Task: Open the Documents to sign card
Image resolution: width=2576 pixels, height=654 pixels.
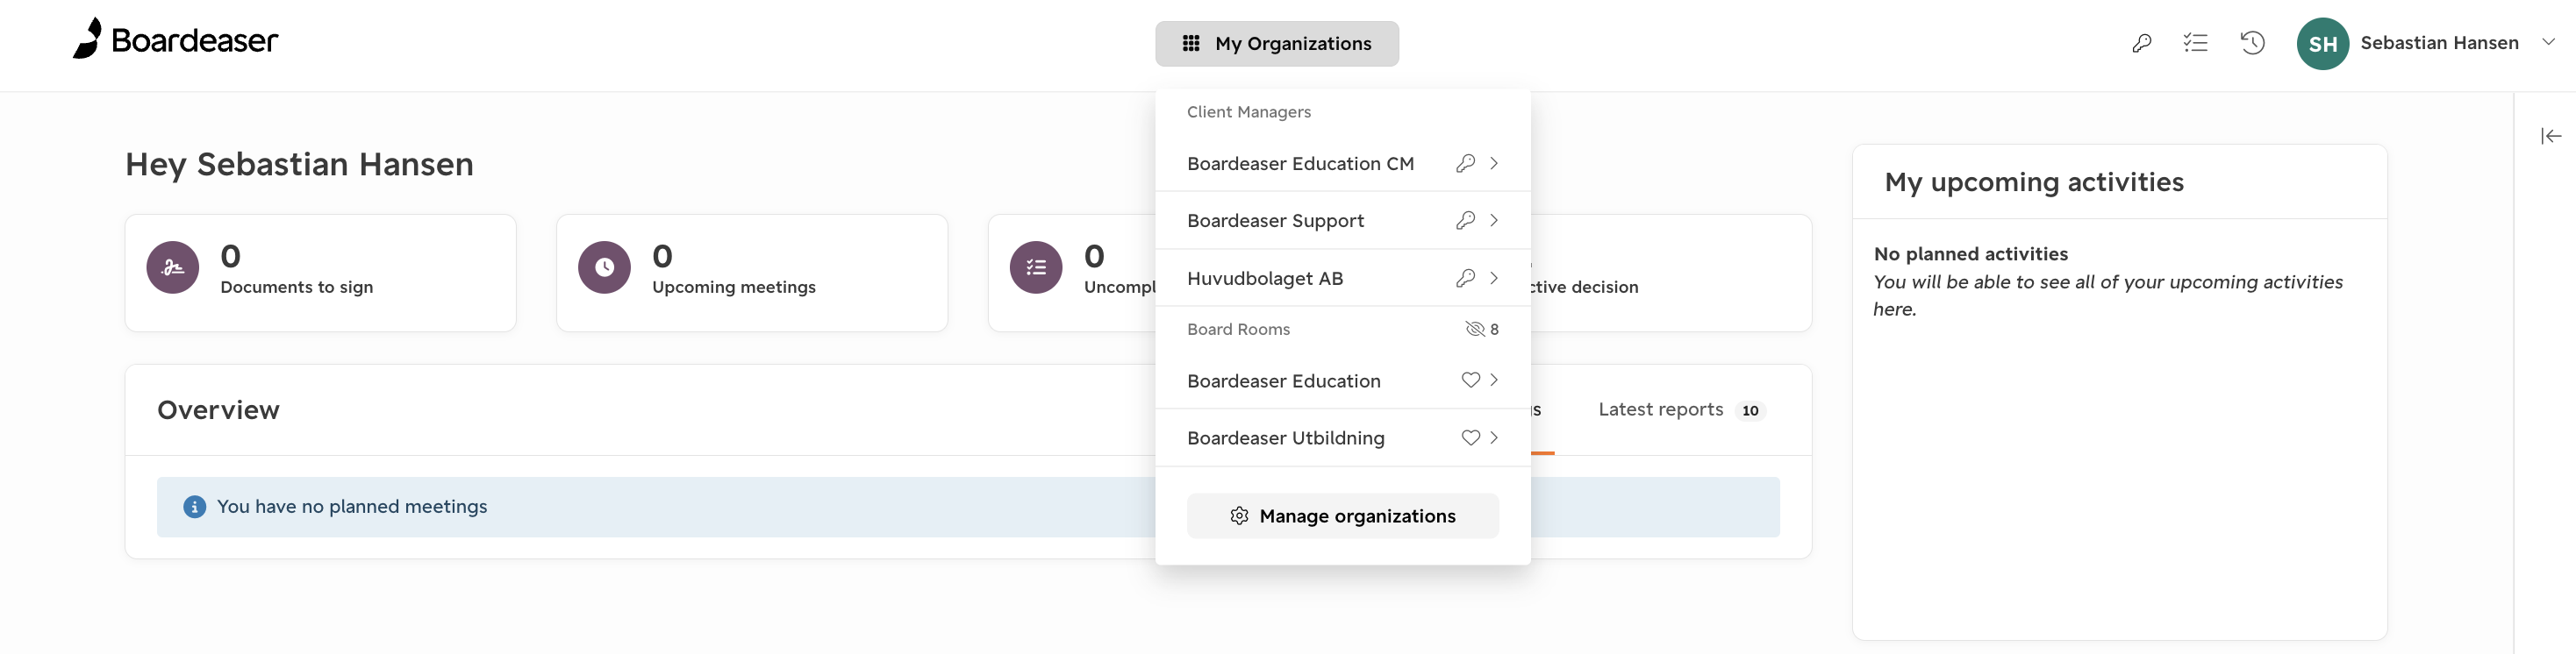Action: coord(320,273)
